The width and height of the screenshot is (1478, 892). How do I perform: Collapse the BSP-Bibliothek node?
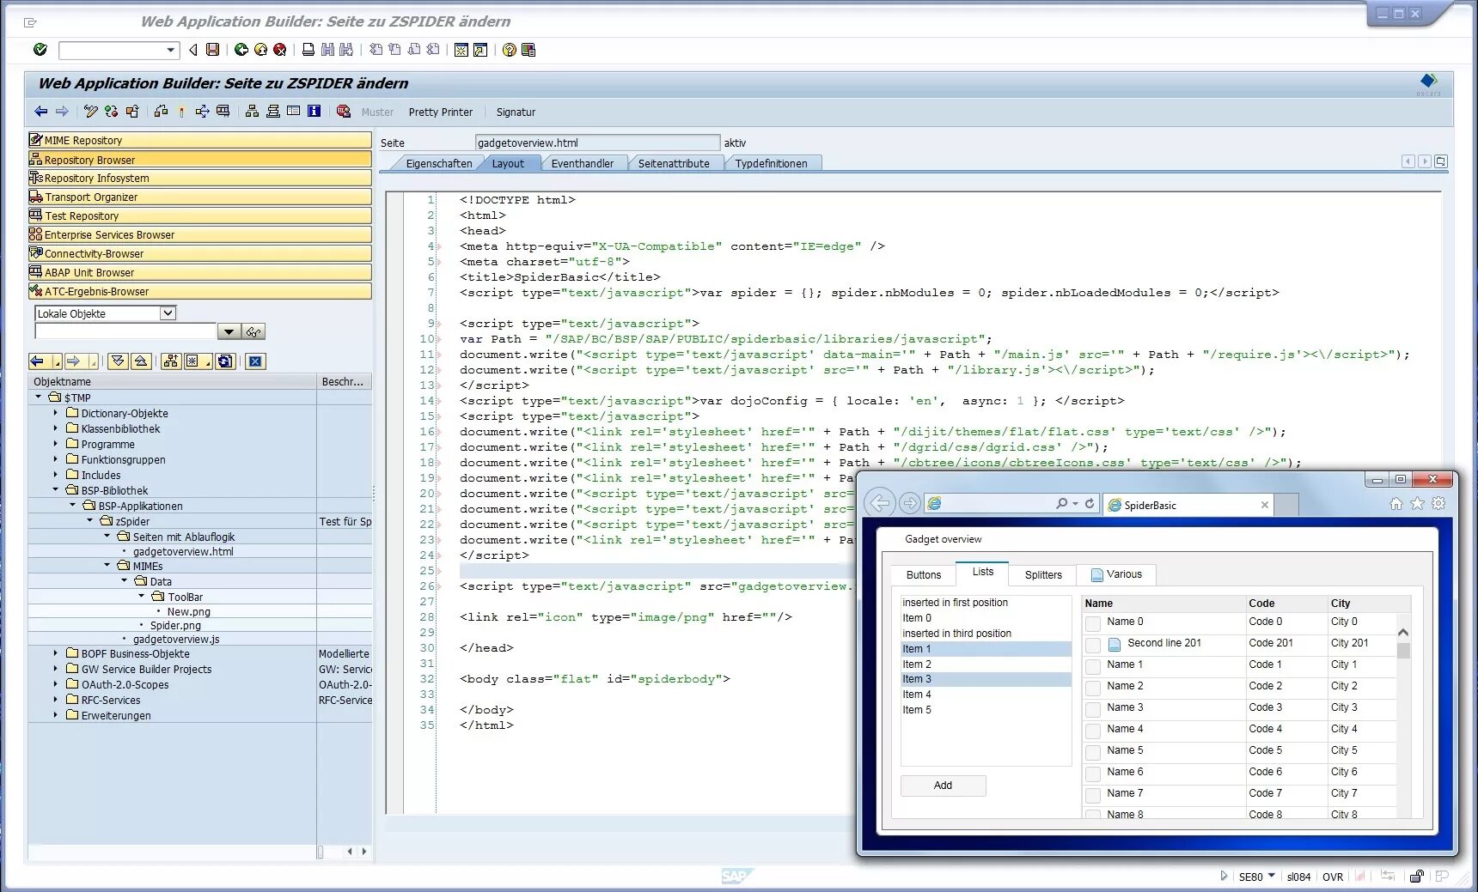point(56,490)
